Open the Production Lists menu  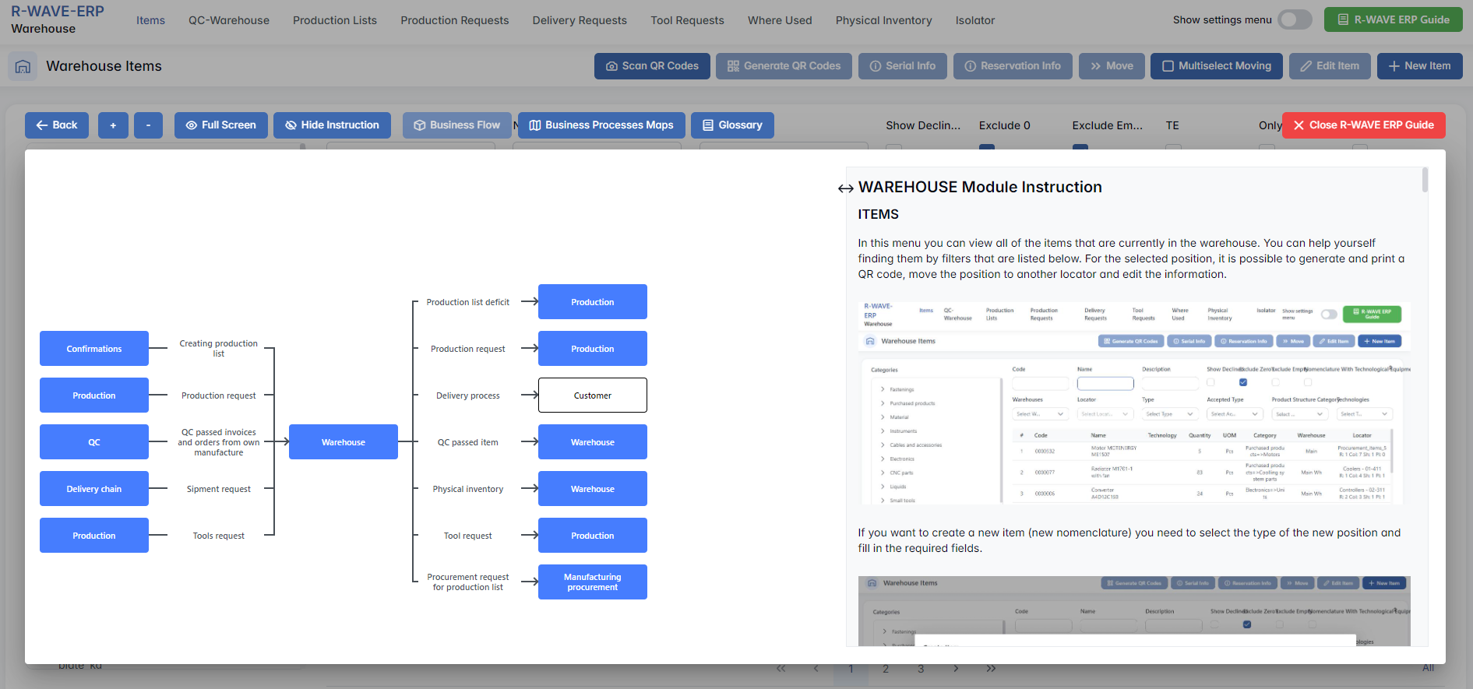tap(334, 20)
